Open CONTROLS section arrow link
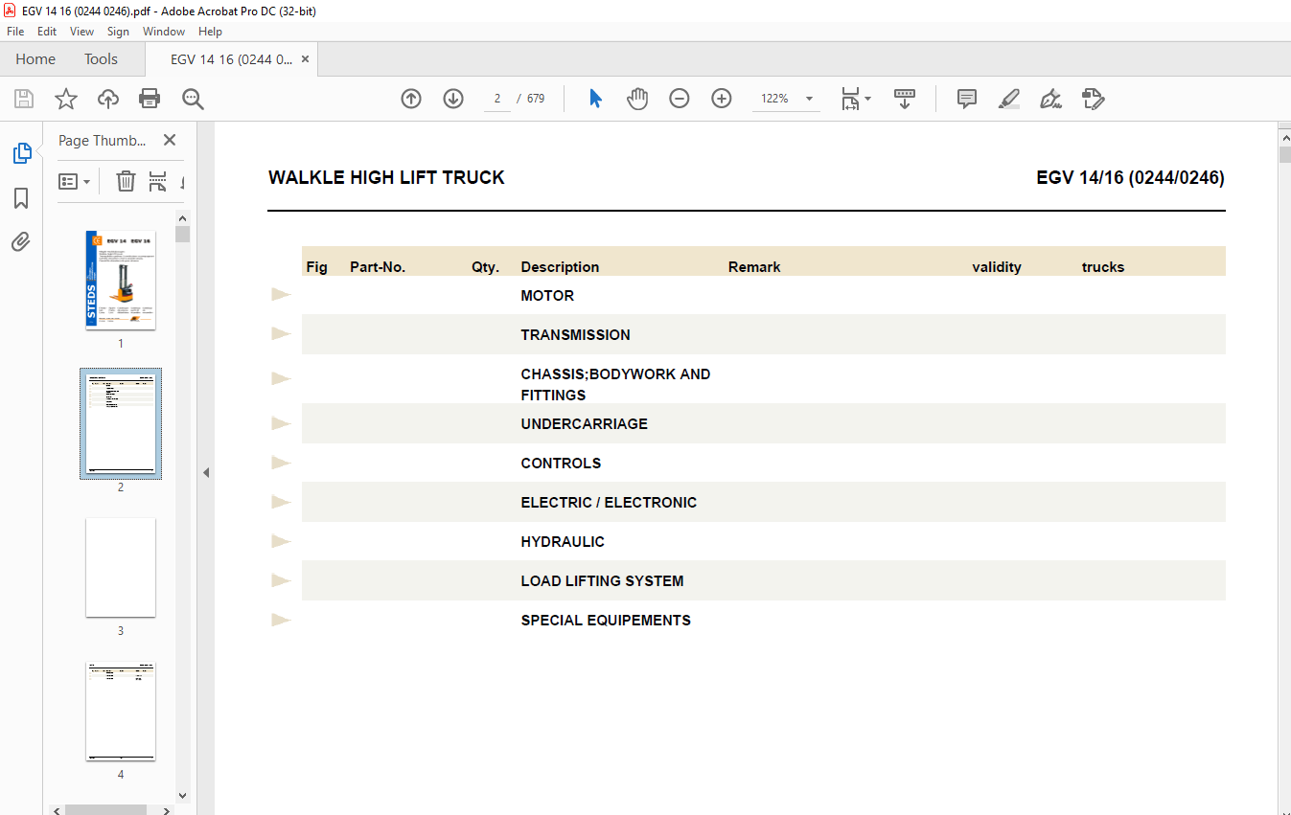 tap(282, 462)
